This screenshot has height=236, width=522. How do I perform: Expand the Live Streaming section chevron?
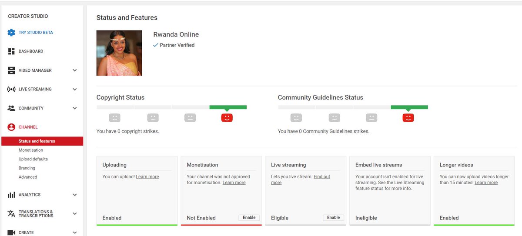tap(75, 89)
